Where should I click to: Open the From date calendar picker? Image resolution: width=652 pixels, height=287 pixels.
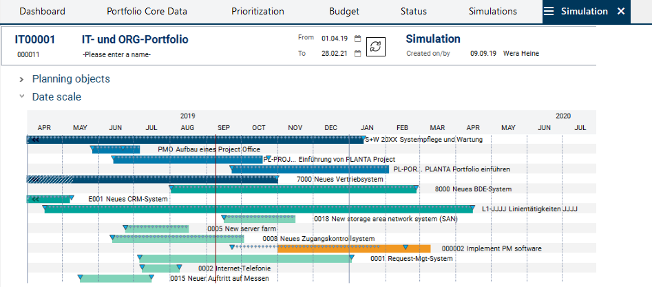[x=357, y=39]
